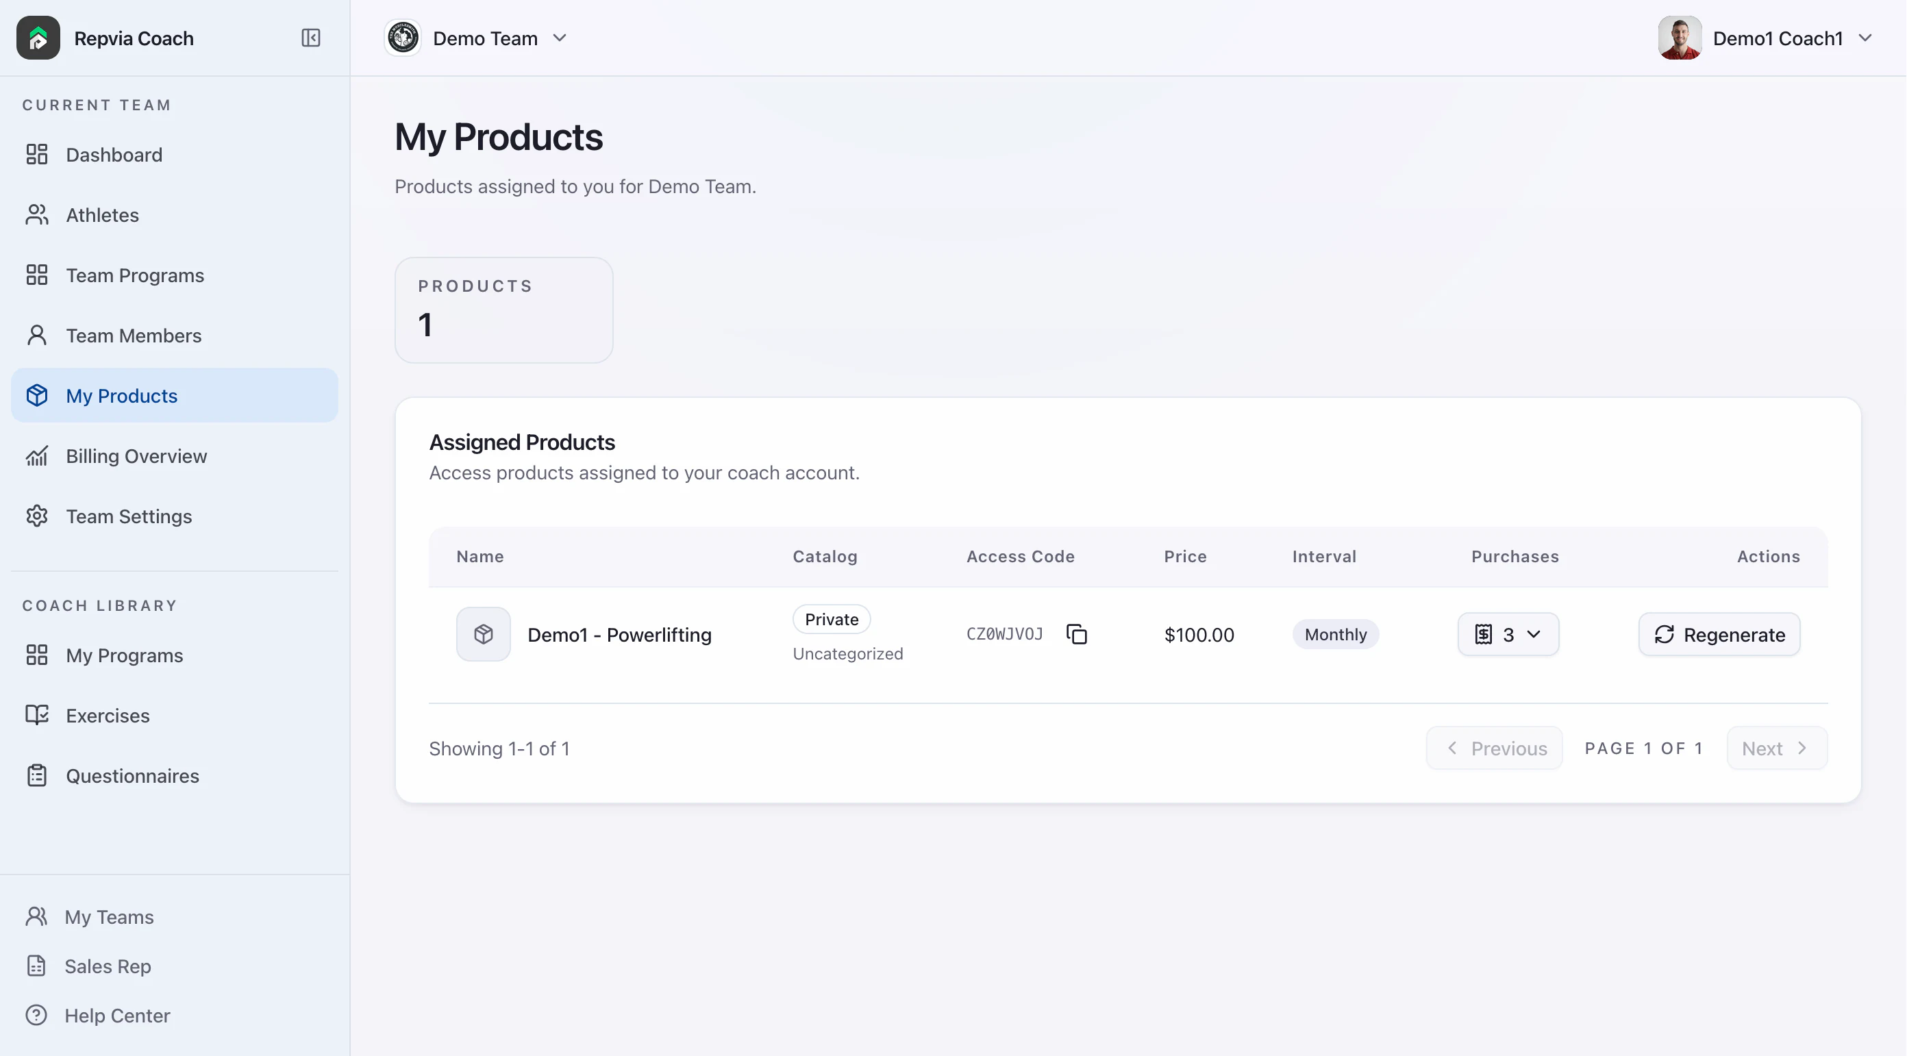Click the Repvia Coach logo icon
The image size is (1907, 1056).
pyautogui.click(x=38, y=38)
